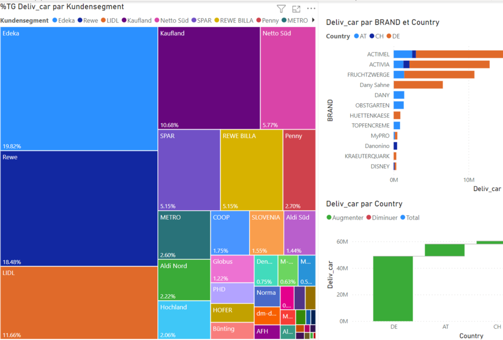
Task: Click the LIDL treemap tile
Action: 79,303
